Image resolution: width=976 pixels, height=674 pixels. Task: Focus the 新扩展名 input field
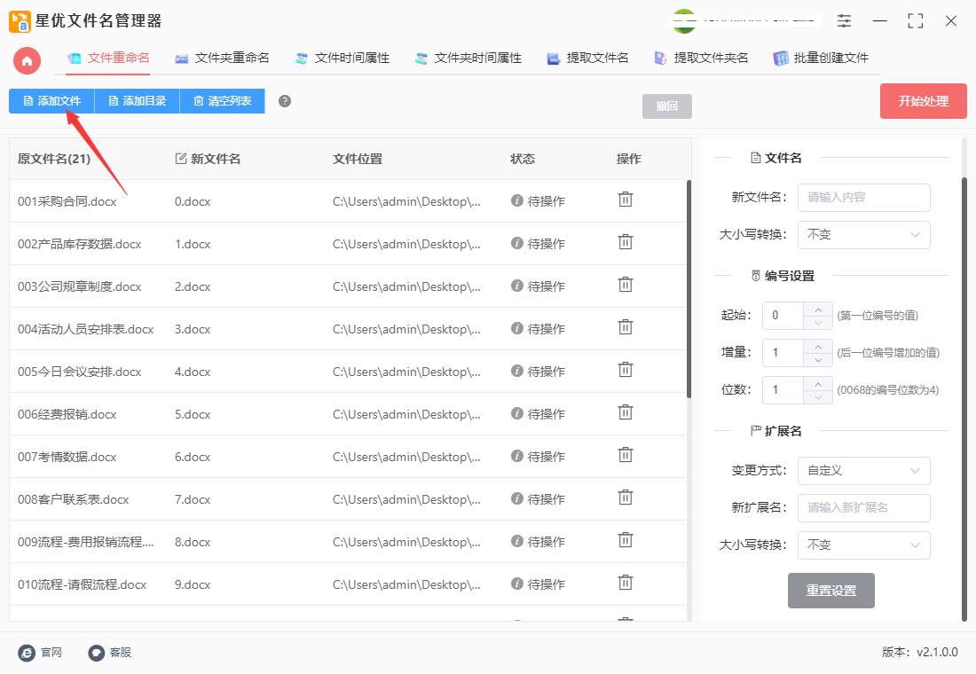863,508
